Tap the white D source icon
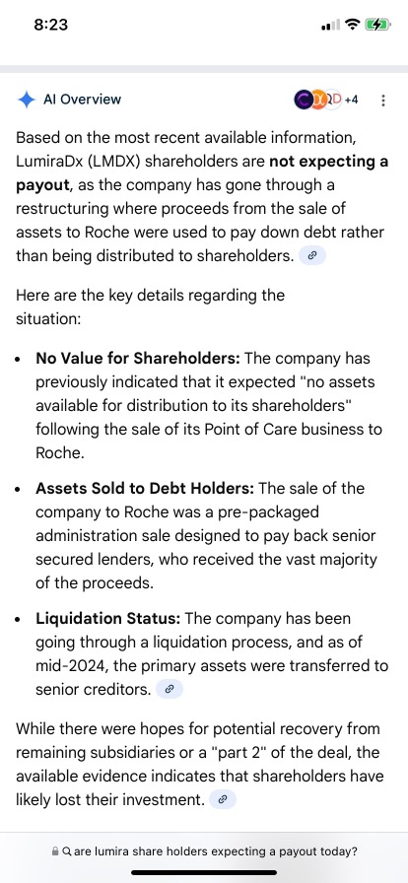408x883 pixels. click(335, 100)
